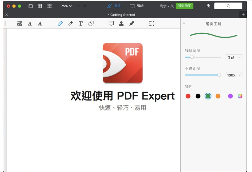Adjust the 线条宽度 line width slider
The image size is (252, 172).
(x=203, y=57)
